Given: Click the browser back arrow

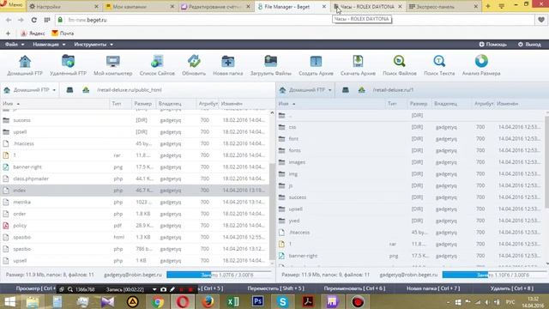Looking at the screenshot, I should 9,20.
